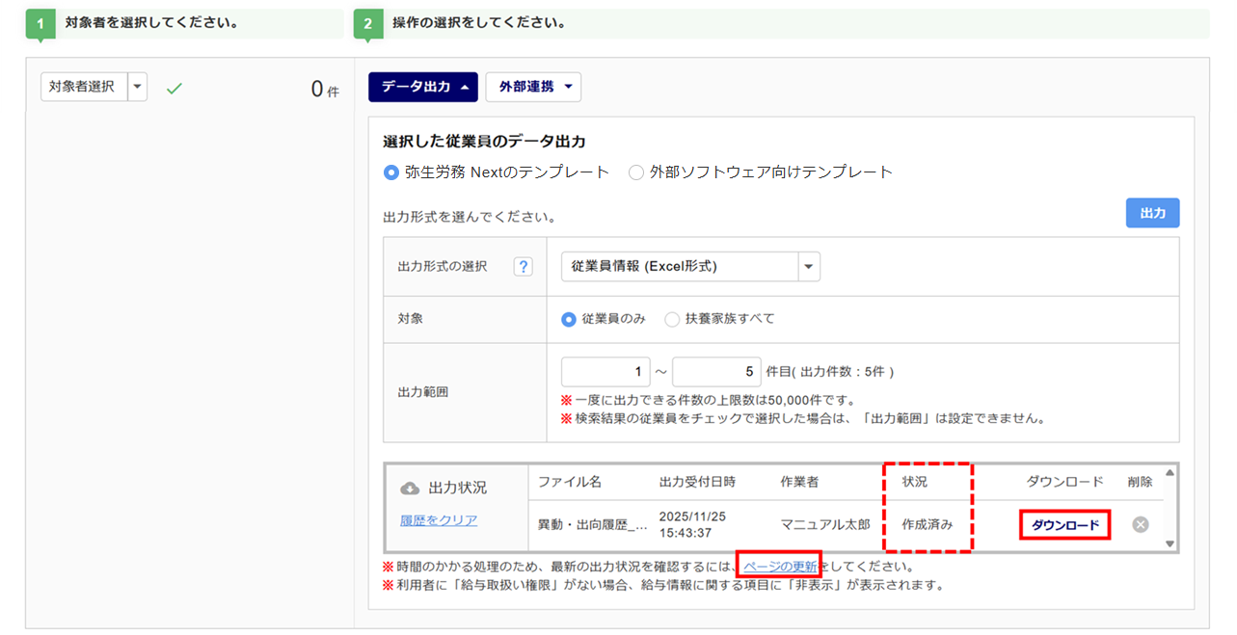Expand the arrow beside 対象者選択

[137, 87]
